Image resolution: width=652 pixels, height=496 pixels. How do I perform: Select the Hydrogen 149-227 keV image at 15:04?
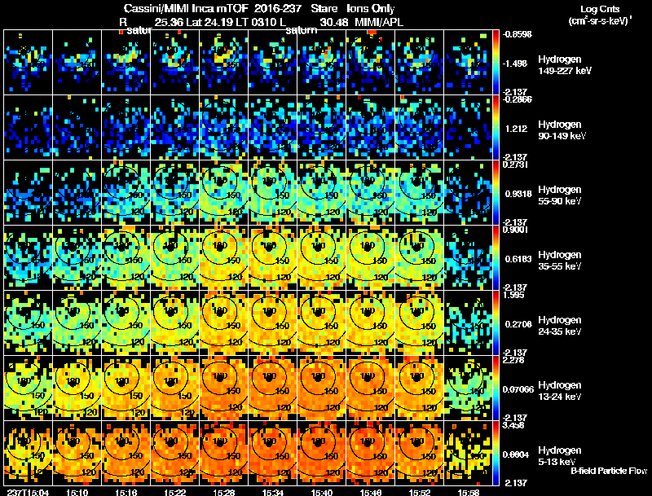[x=29, y=62]
